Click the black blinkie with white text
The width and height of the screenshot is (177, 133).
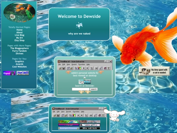(90, 128)
